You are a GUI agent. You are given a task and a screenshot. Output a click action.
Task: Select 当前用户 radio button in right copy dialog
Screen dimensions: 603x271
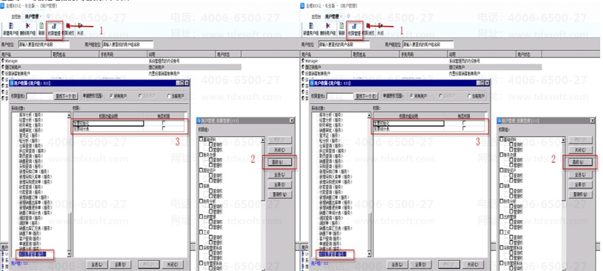(469, 96)
